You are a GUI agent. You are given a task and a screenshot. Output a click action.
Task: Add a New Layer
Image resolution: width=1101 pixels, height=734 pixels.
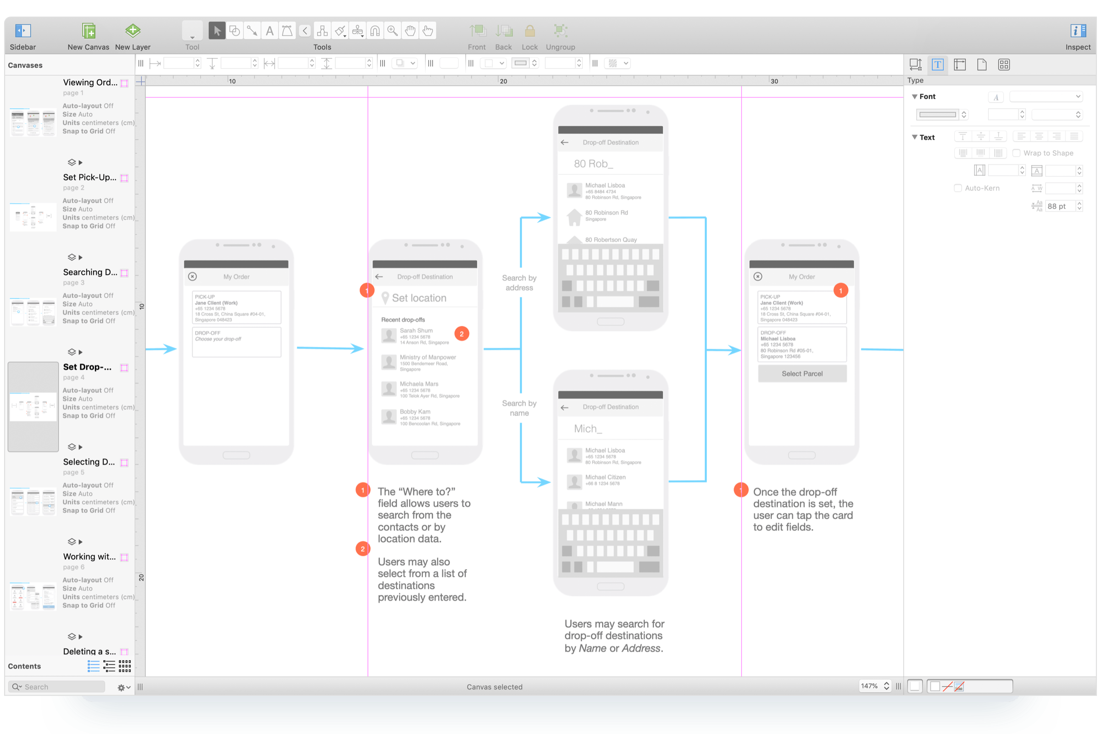tap(133, 31)
